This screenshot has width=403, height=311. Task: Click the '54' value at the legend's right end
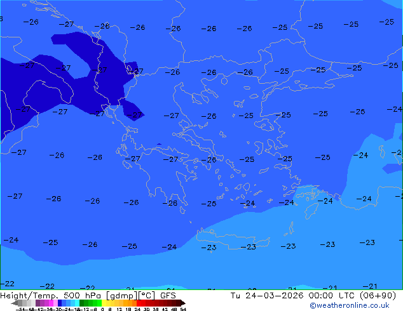(x=183, y=309)
